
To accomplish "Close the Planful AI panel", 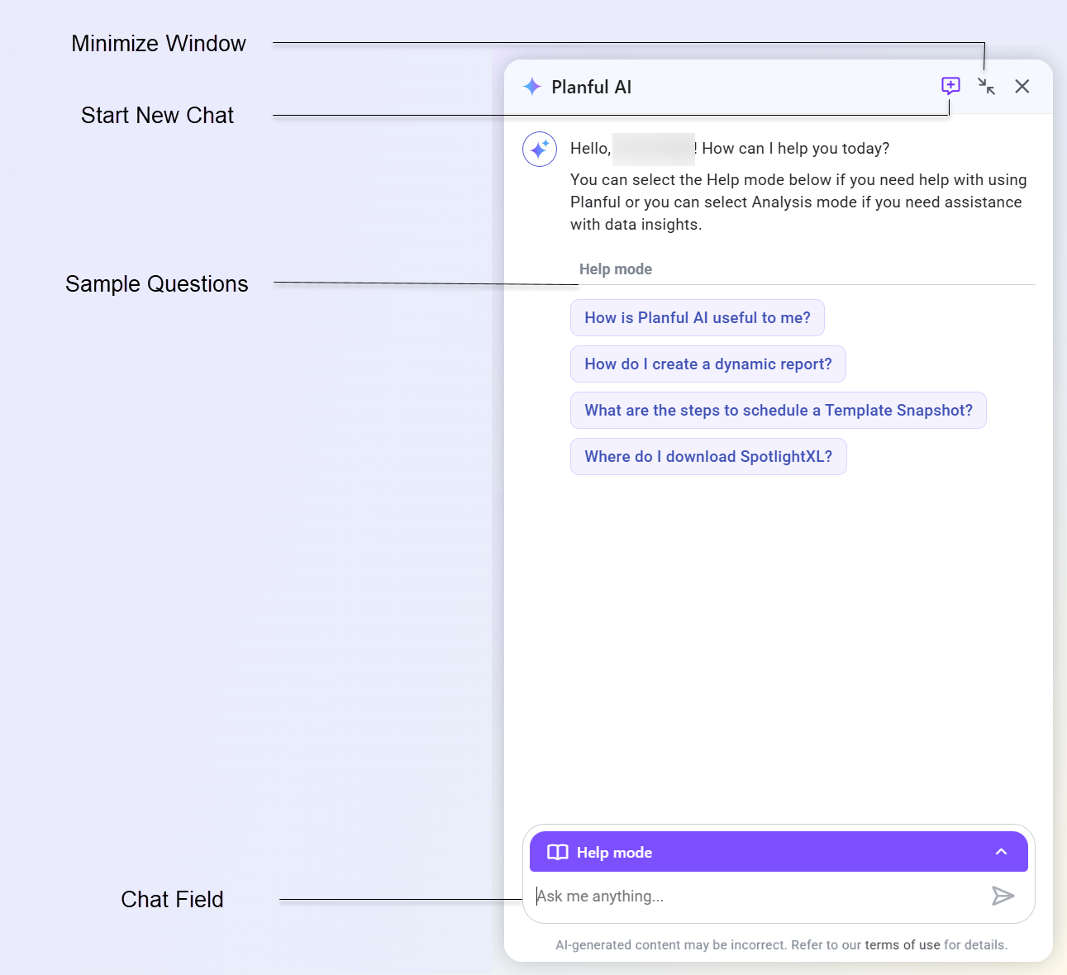I will 1022,86.
